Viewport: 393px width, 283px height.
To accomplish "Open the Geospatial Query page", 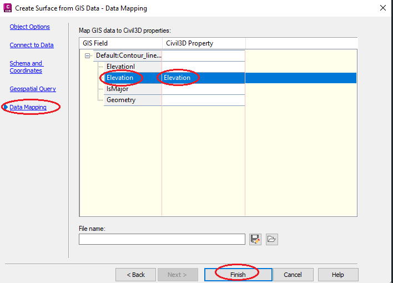I will (x=33, y=89).
